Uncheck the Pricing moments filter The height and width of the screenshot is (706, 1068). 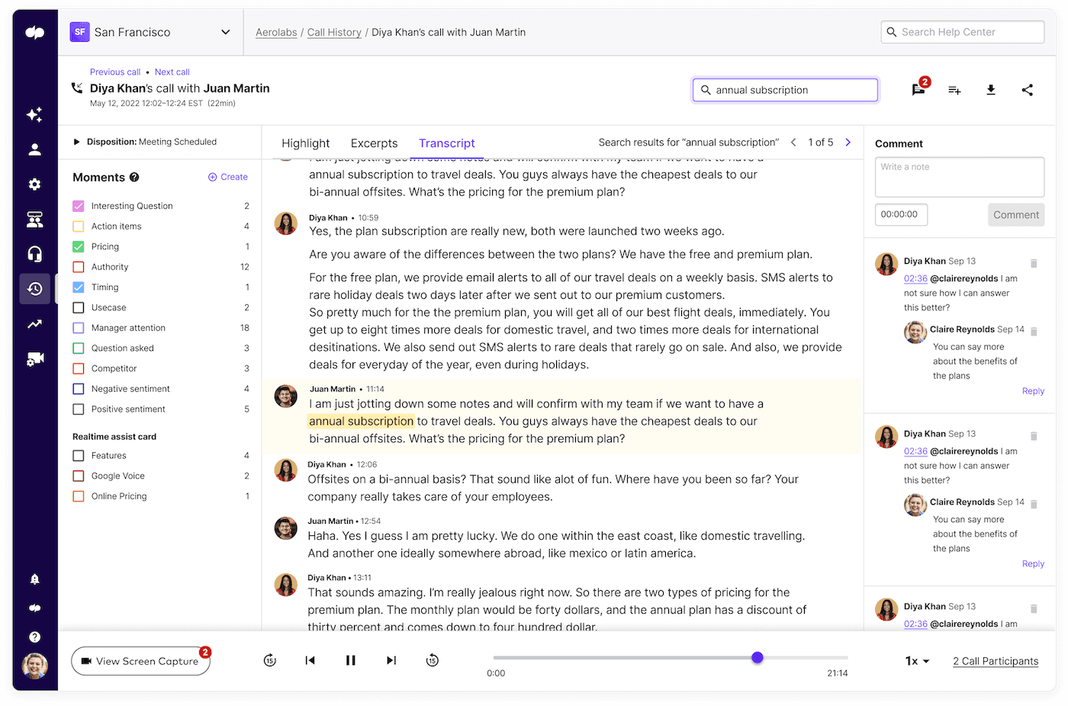(x=78, y=246)
